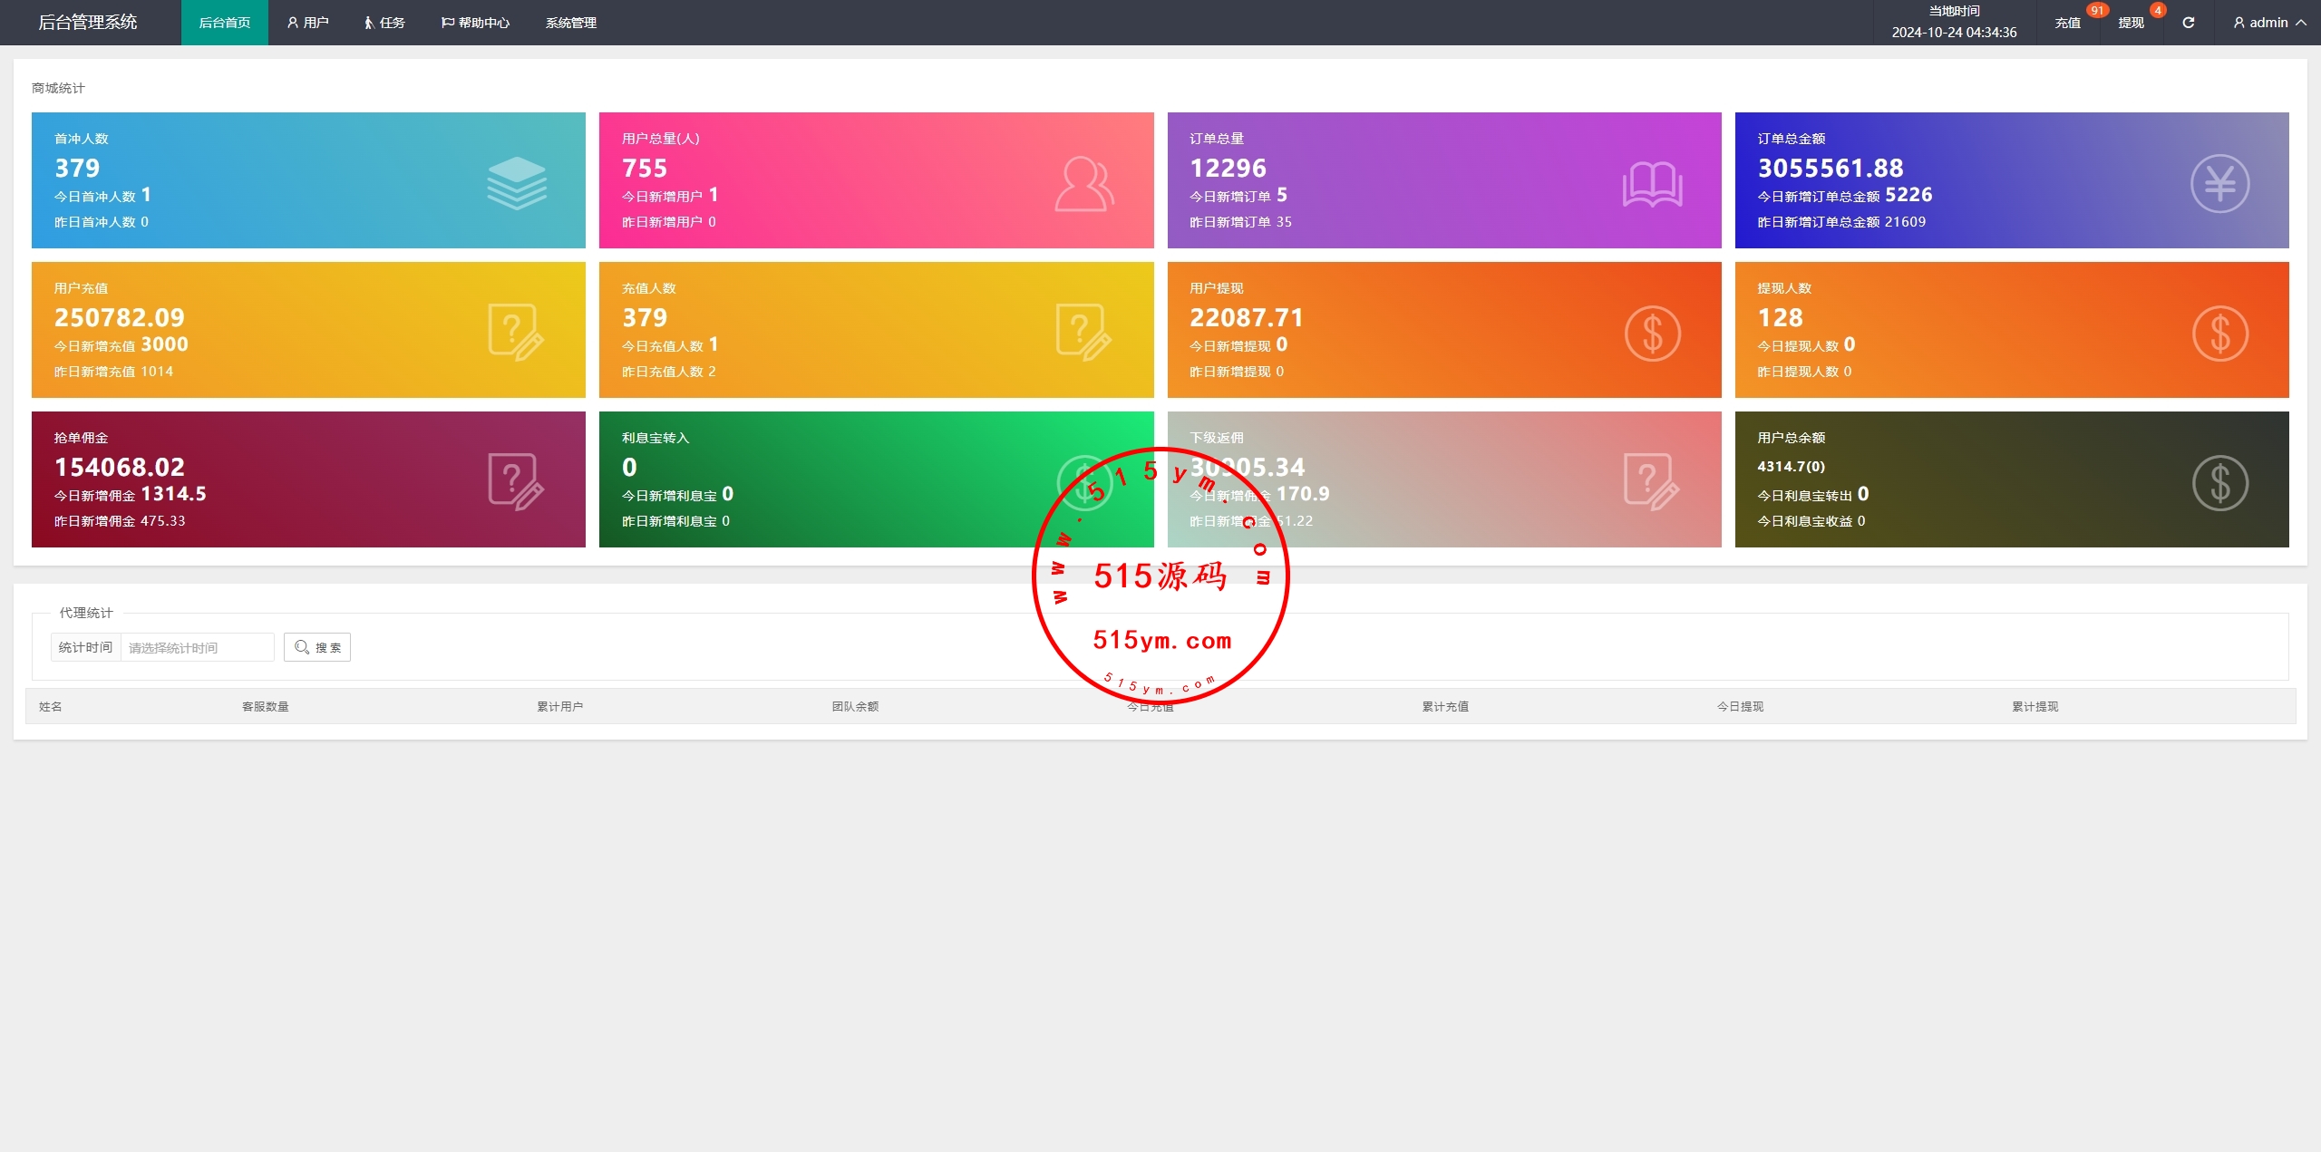Screen dimensions: 2321x1152
Task: Click the yen icon in 订单总金额 card
Action: point(2219,184)
